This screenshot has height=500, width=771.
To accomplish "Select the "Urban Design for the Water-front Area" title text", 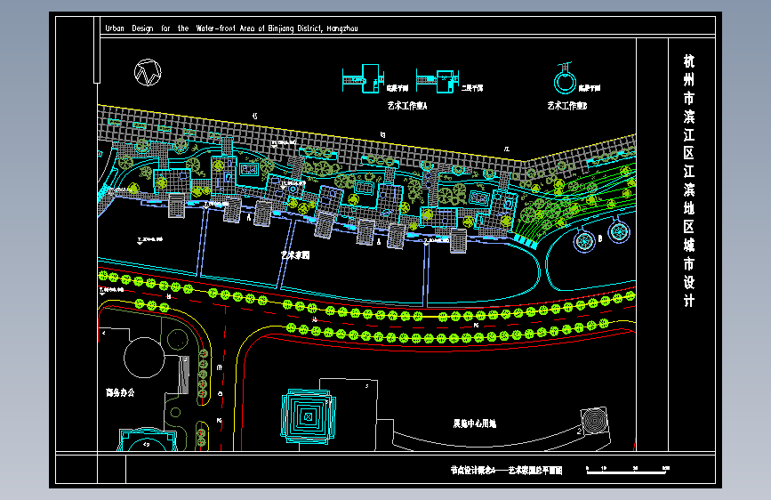I will (x=231, y=28).
